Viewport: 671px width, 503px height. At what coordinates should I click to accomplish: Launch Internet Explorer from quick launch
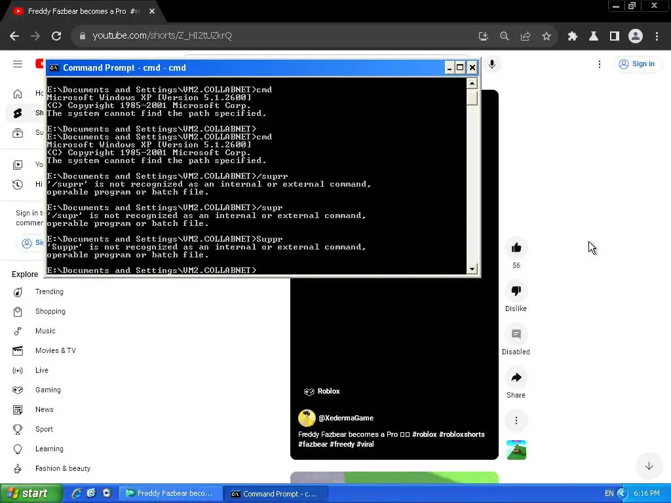point(77,494)
